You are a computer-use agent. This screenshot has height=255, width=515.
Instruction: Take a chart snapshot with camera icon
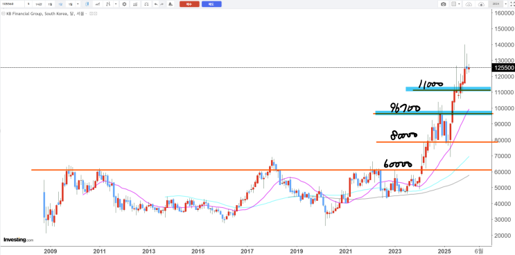point(444,4)
